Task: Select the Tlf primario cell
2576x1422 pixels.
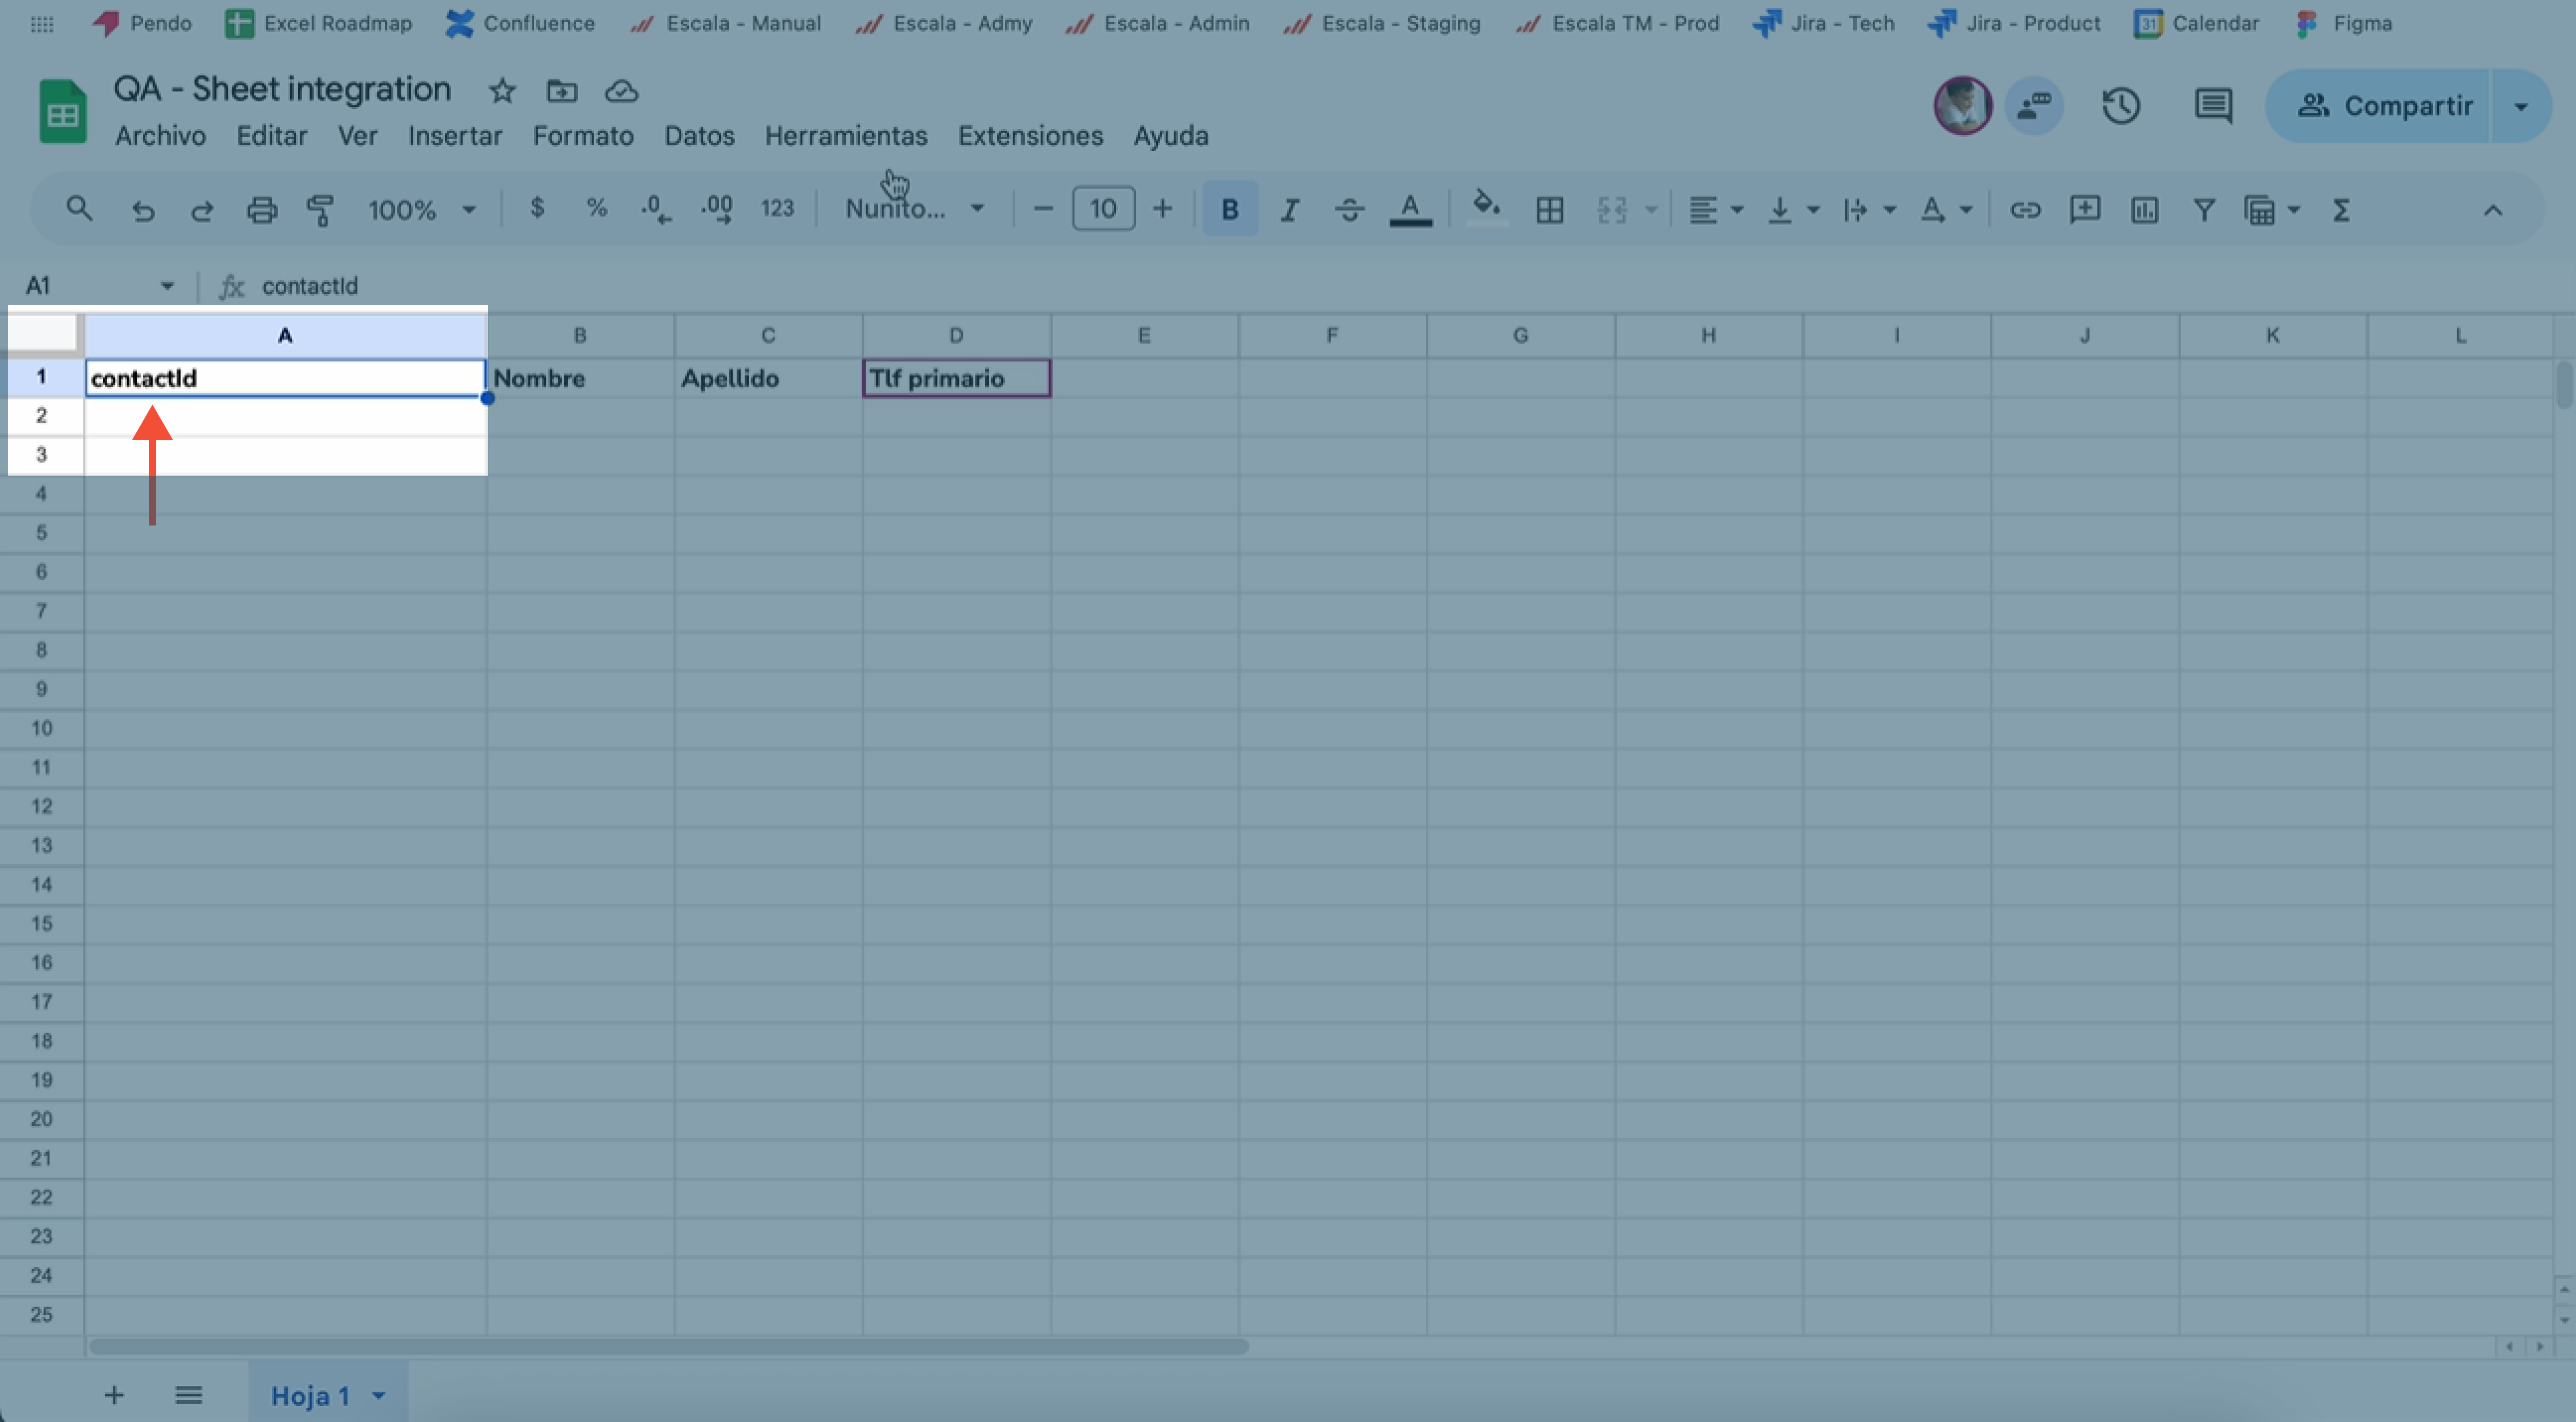Action: click(956, 378)
